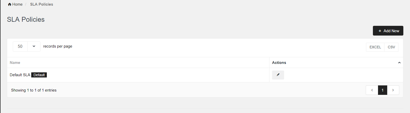
Task: Click the Default SLA row name
Action: pos(20,75)
